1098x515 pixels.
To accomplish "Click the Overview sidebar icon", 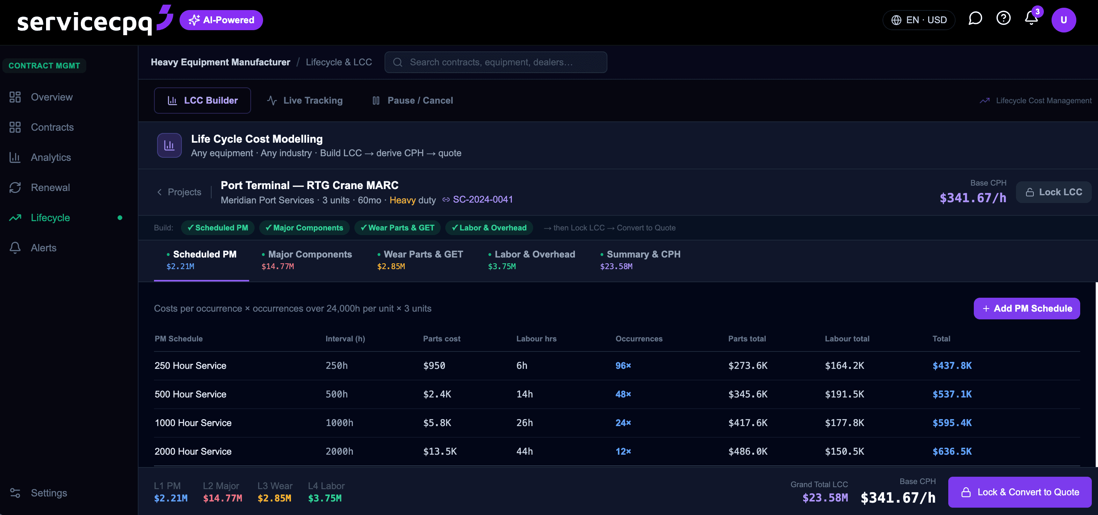I will 15,97.
